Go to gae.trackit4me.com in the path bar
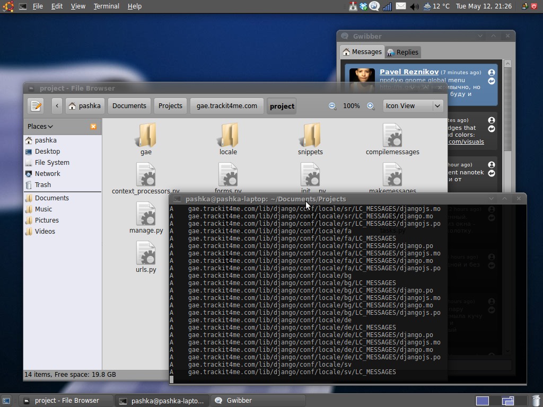Image resolution: width=543 pixels, height=407 pixels. pyautogui.click(x=226, y=106)
